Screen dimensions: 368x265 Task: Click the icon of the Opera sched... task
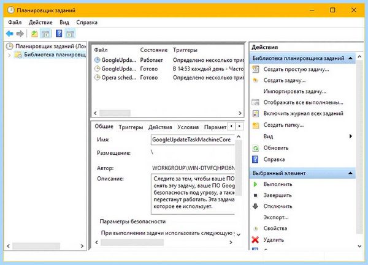click(x=97, y=77)
